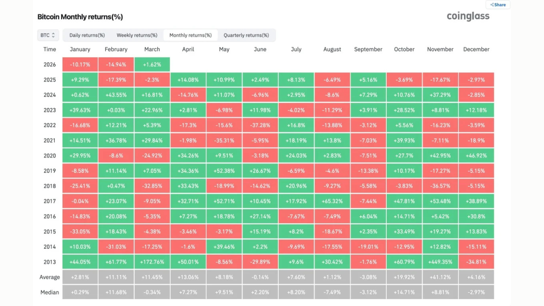544x306 pixels.
Task: Click the Bitcoin Monthly returns(%) title
Action: (80, 17)
